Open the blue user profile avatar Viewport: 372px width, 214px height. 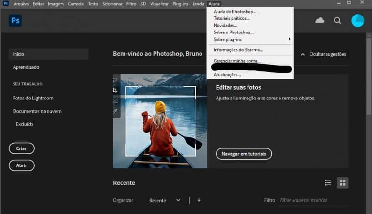point(357,21)
